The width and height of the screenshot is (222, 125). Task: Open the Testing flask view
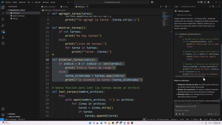click(3, 37)
